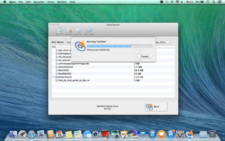225x141 pixels.
Task: Open the Settings toolbar icon
Action: pos(78,31)
